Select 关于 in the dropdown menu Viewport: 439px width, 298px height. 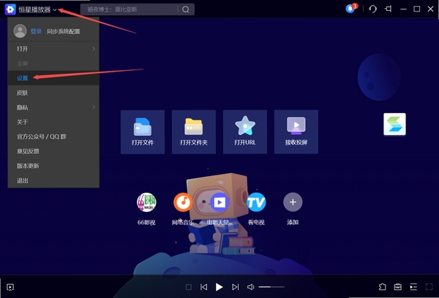[x=53, y=122]
